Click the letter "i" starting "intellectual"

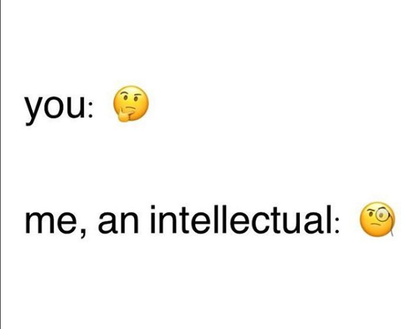[153, 218]
